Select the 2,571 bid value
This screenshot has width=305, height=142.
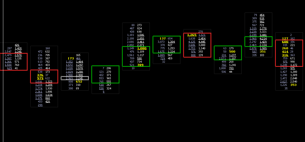click(222, 58)
